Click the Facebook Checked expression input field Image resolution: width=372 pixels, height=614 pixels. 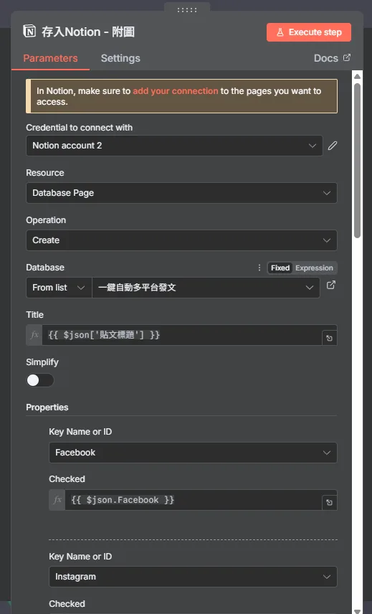[x=194, y=500]
